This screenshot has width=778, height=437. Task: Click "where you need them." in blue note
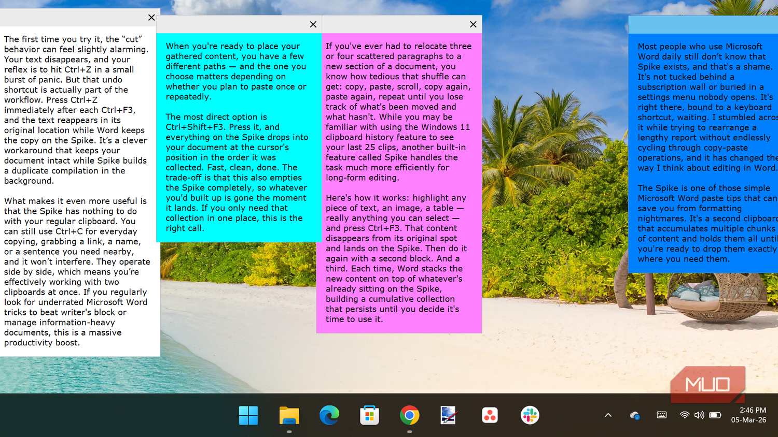[684, 259]
